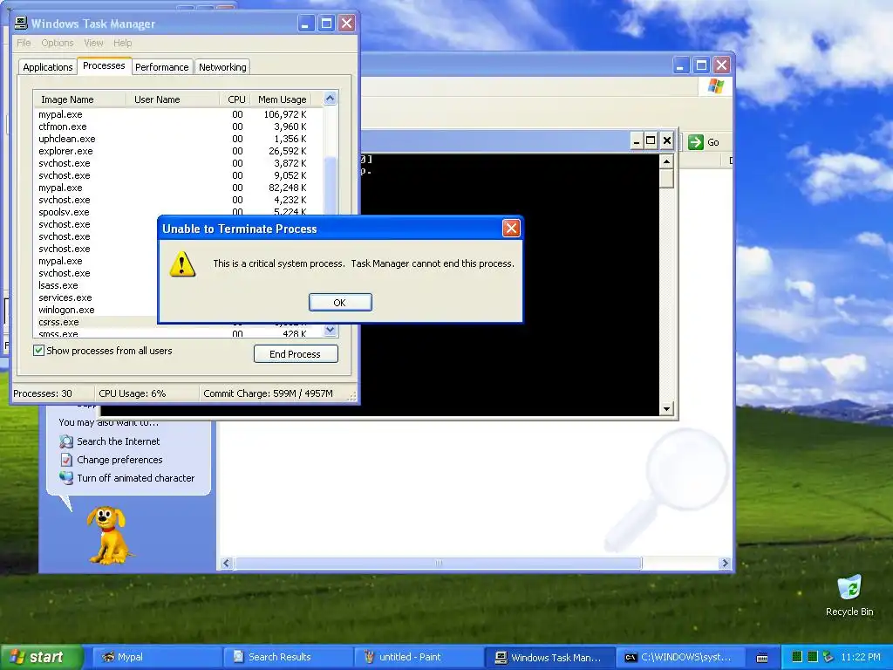Viewport: 893px width, 670px height.
Task: Close the Unable to Terminate Process dialog
Action: pyautogui.click(x=511, y=229)
